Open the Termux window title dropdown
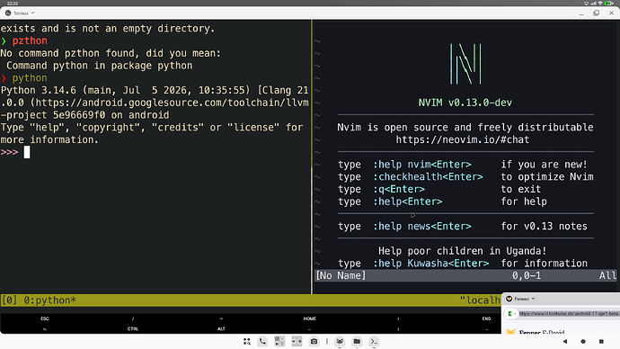620x349 pixels. pyautogui.click(x=33, y=13)
